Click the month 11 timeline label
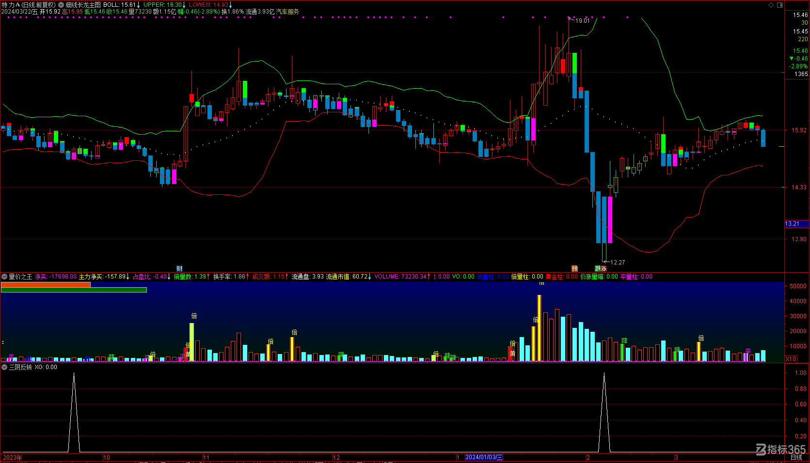The image size is (810, 463). coord(206,457)
